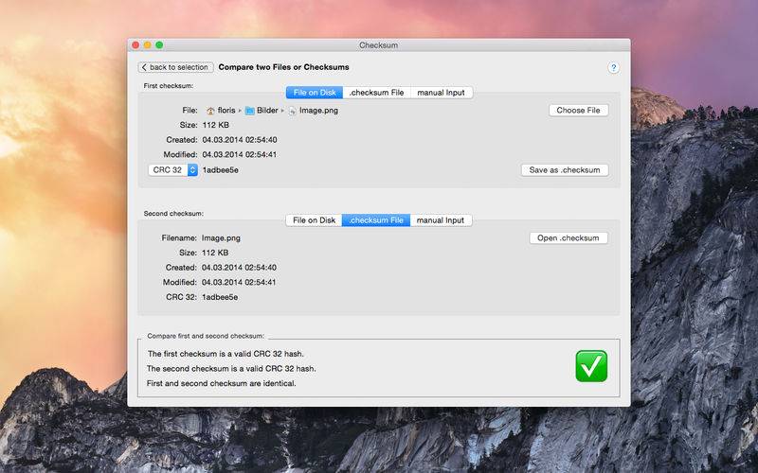This screenshot has height=473, width=758.
Task: Click first checksum value 1adbee5e beside dropdown
Action: [221, 170]
